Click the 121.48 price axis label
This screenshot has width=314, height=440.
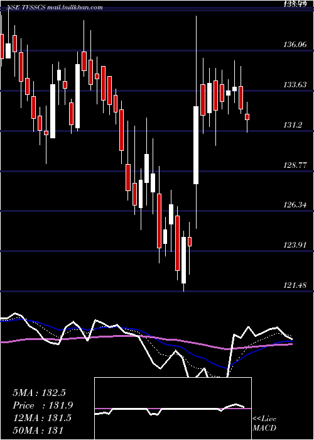point(295,285)
